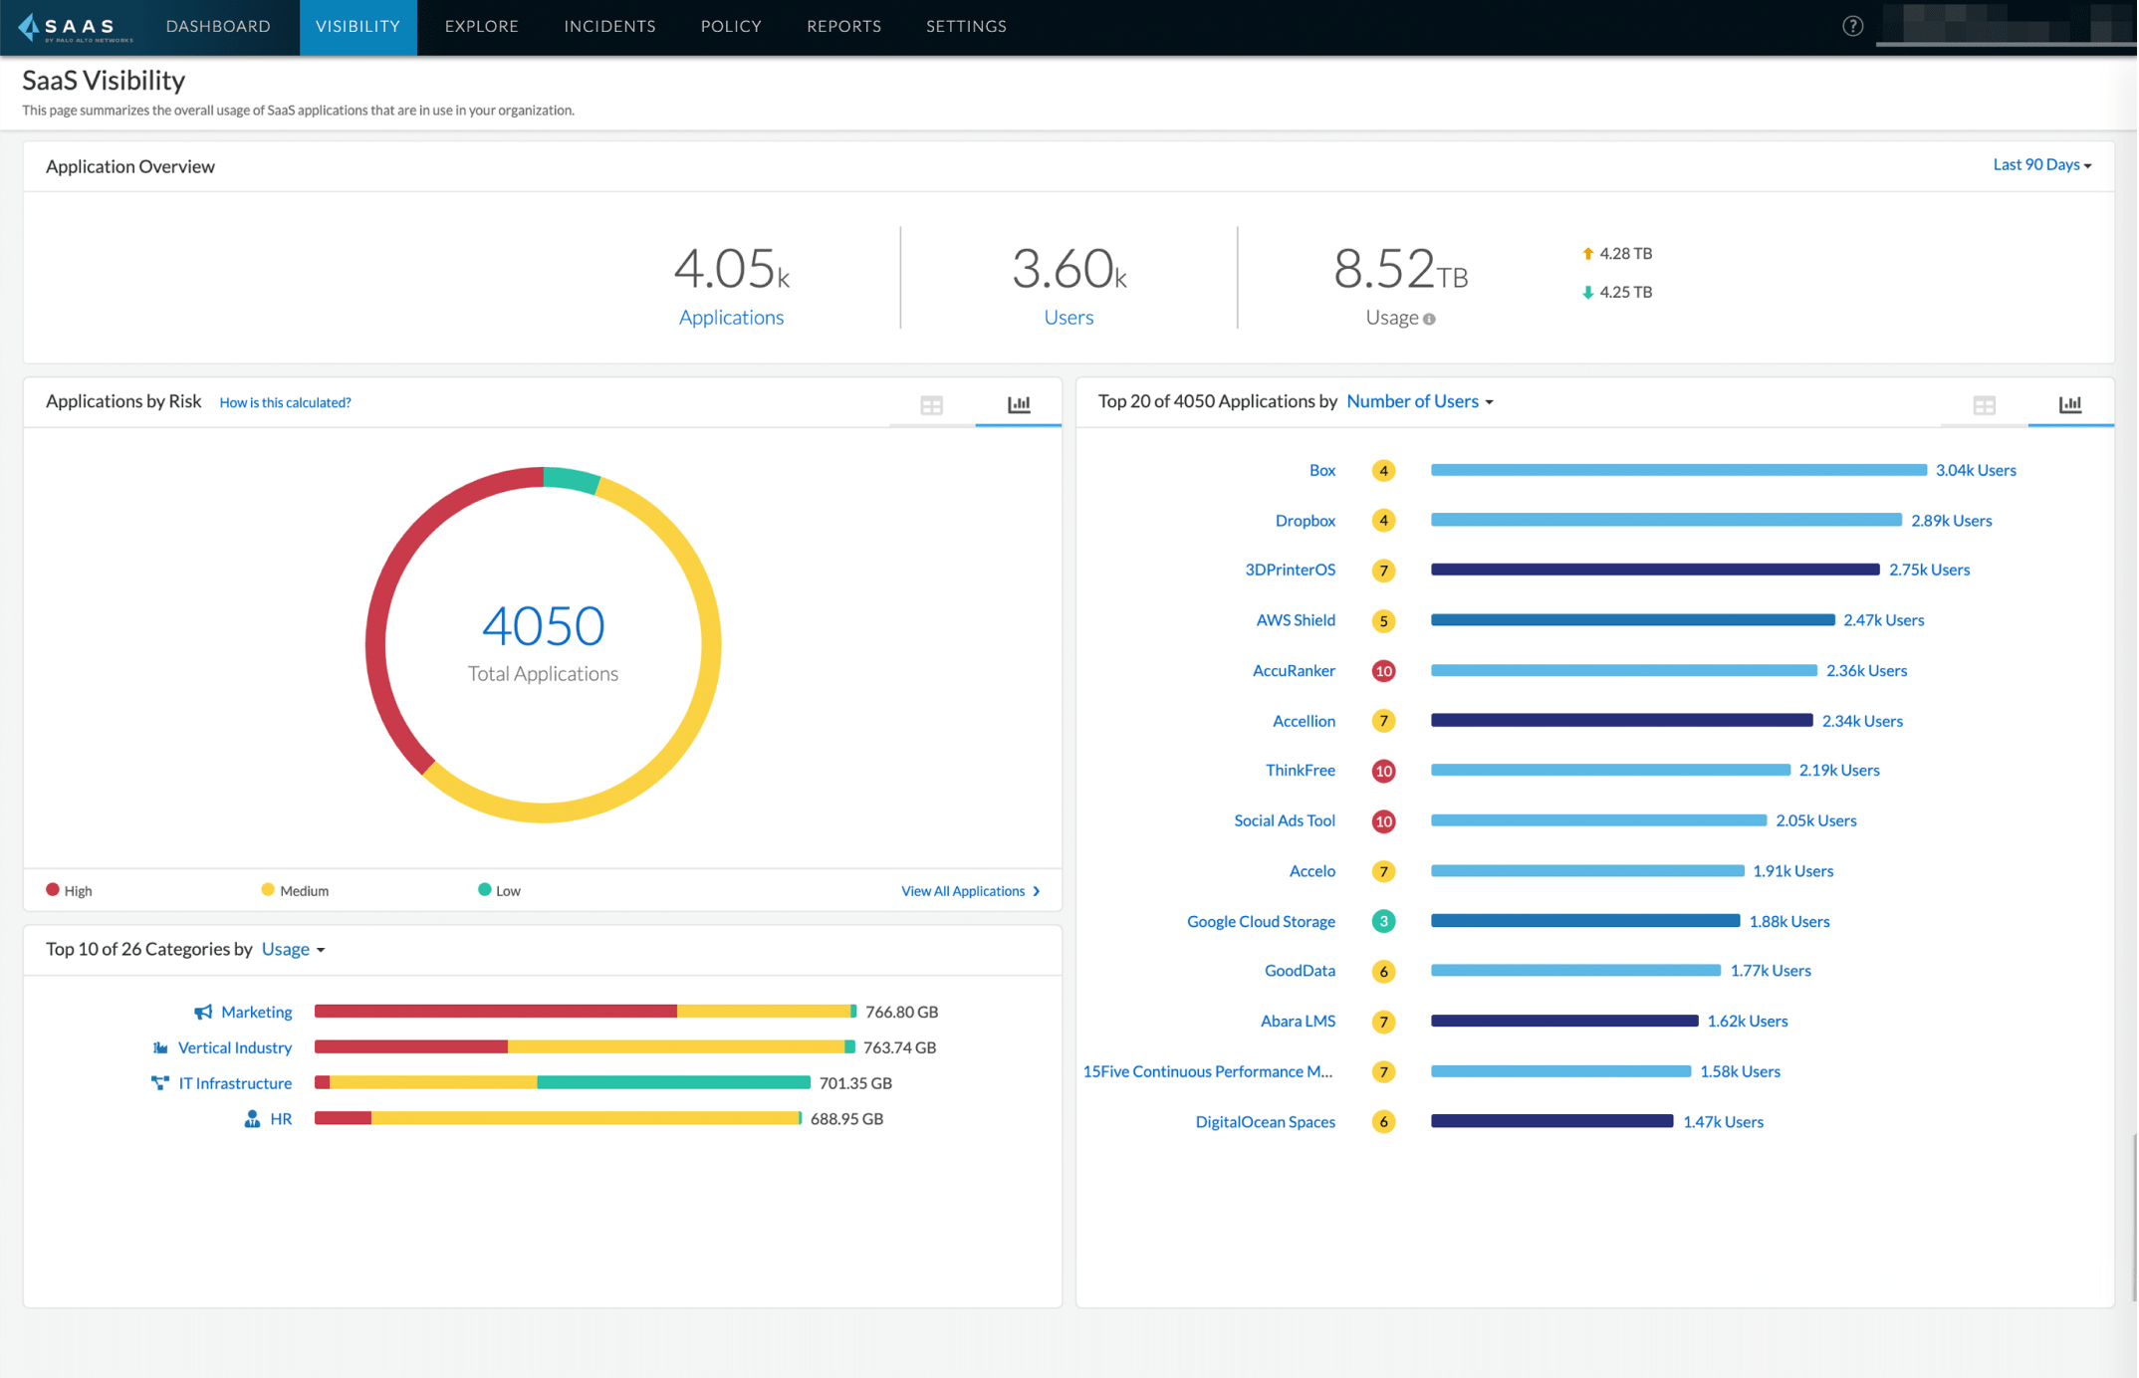
Task: Click the HR person category icon
Action: [252, 1118]
